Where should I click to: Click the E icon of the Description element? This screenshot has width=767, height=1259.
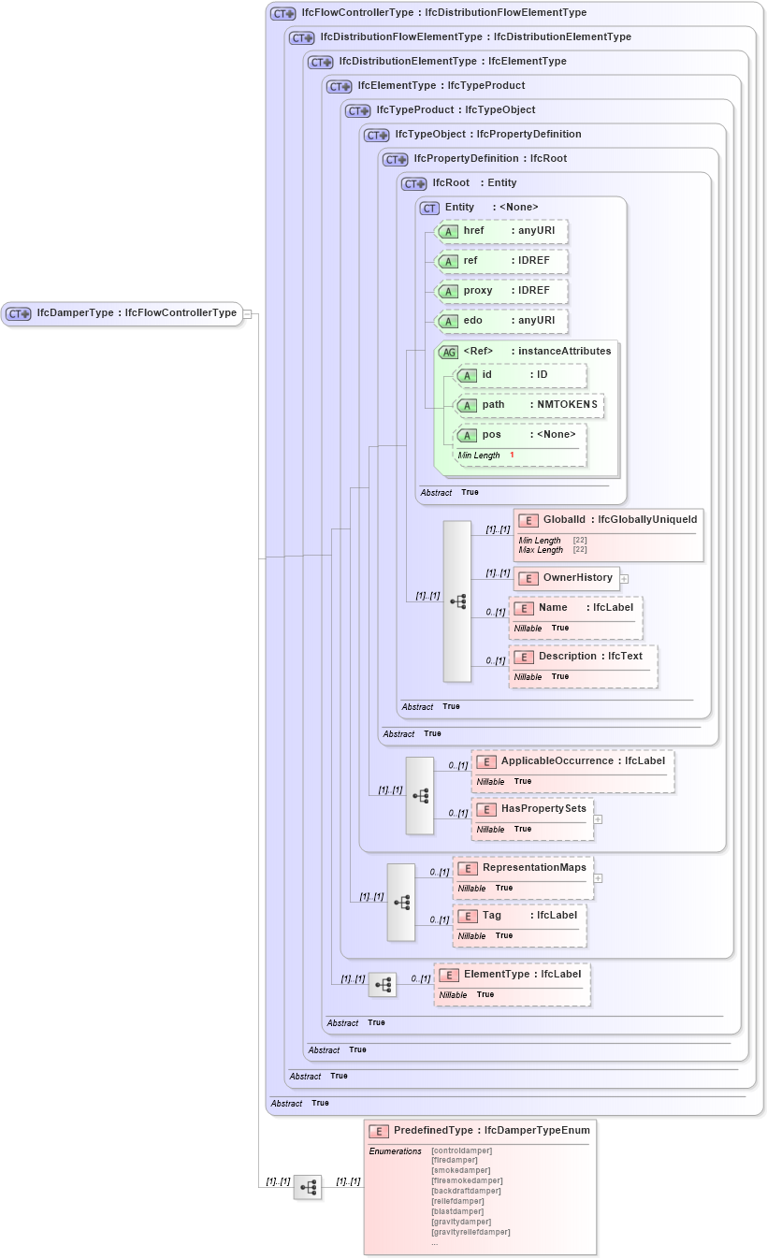point(524,657)
